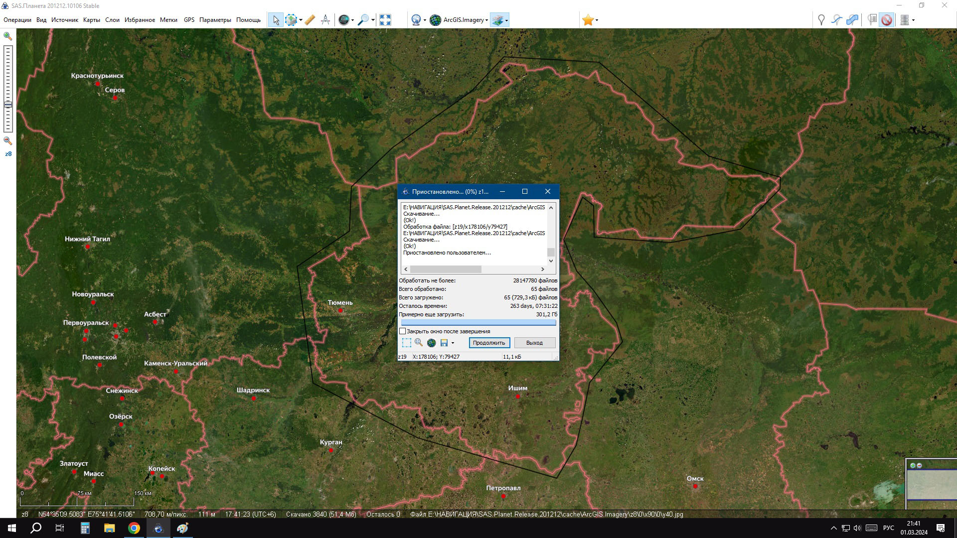
Task: Click the 'Продолжить' button
Action: click(x=489, y=343)
